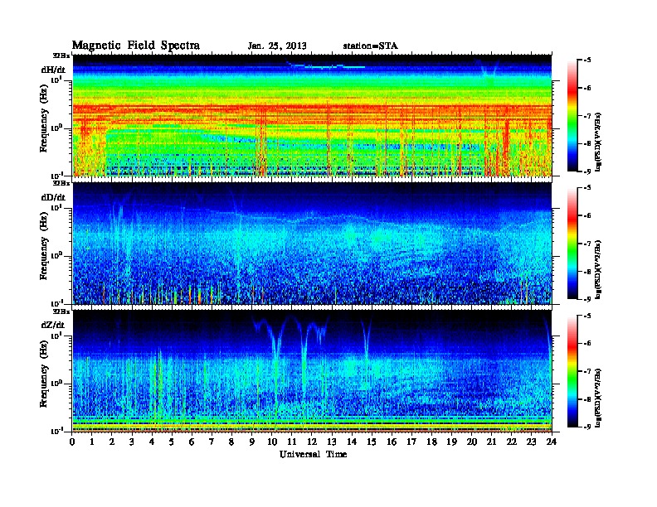Select the "Jan. 25, 2013" date text
This screenshot has width=657, height=507.
point(276,46)
